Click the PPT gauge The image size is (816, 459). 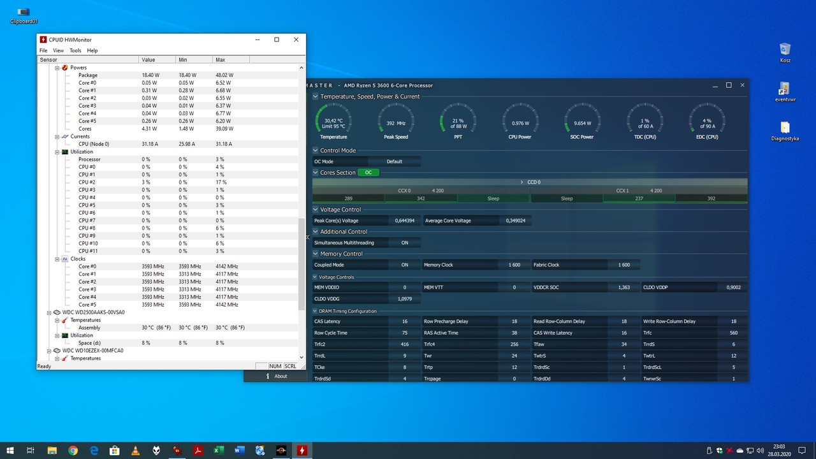(458, 121)
